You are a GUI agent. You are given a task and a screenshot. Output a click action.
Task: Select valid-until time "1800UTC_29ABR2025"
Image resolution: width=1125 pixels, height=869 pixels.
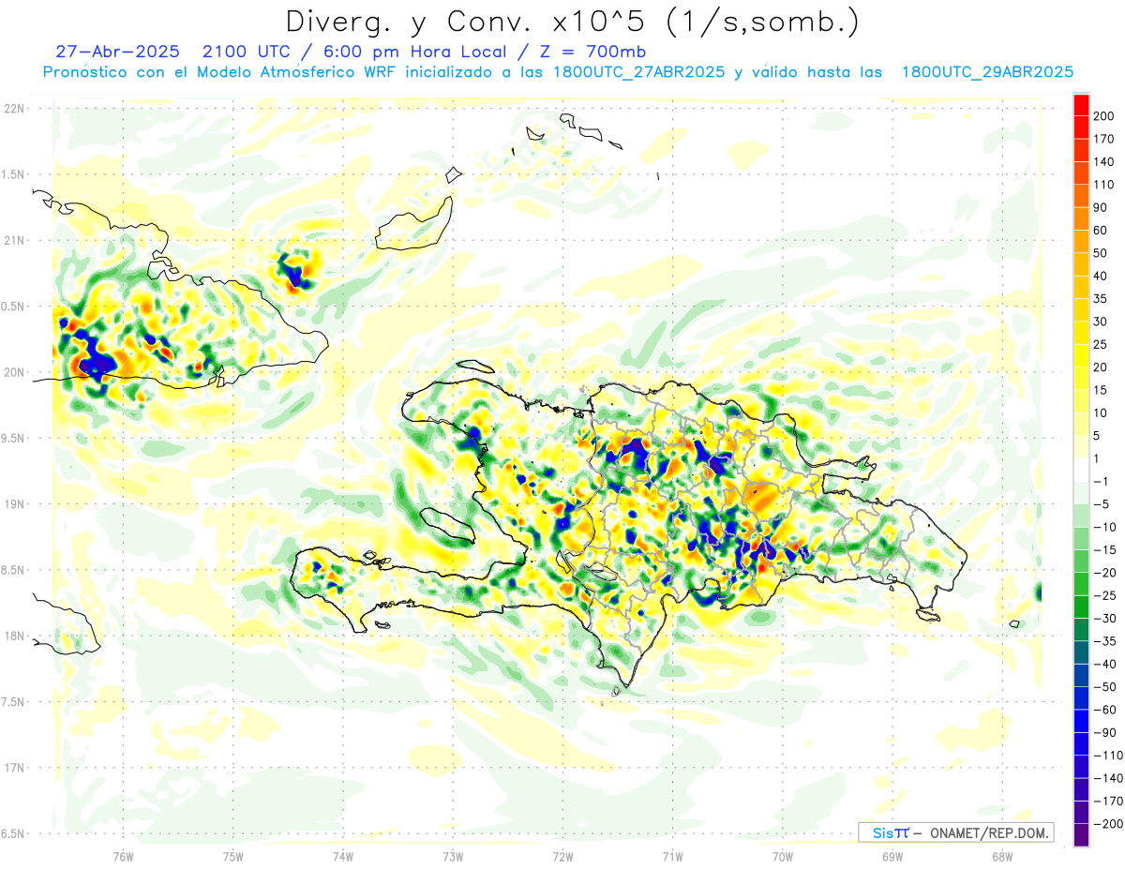coord(987,72)
